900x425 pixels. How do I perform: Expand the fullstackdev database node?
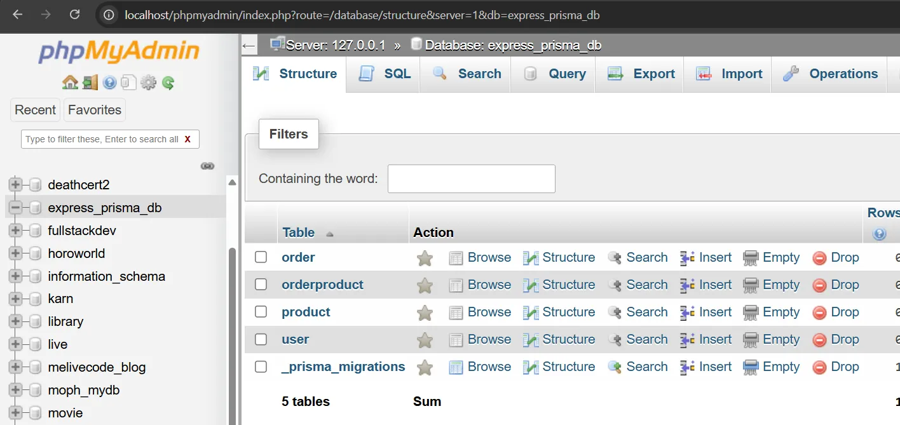click(15, 231)
